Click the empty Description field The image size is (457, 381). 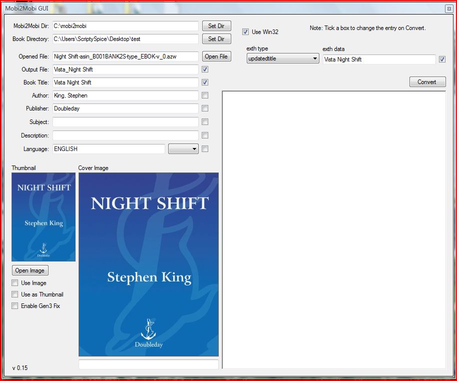coord(125,135)
